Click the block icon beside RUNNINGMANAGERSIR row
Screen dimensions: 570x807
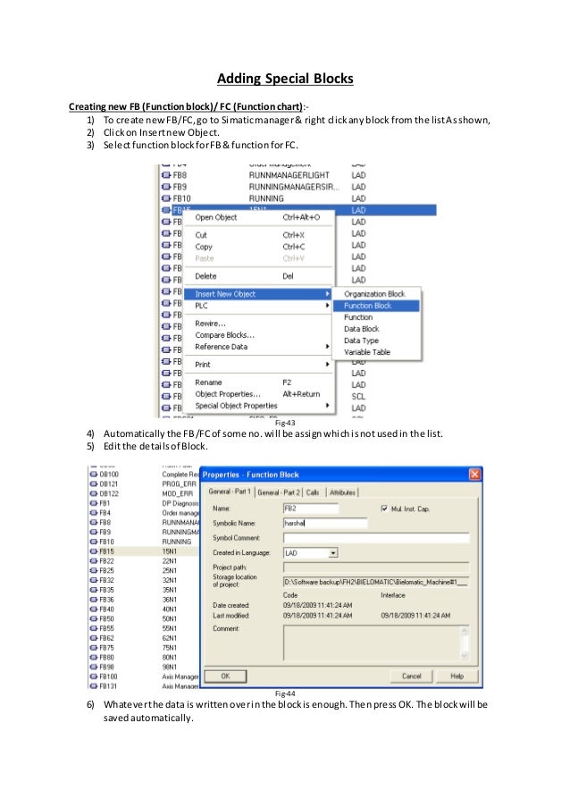pyautogui.click(x=166, y=187)
